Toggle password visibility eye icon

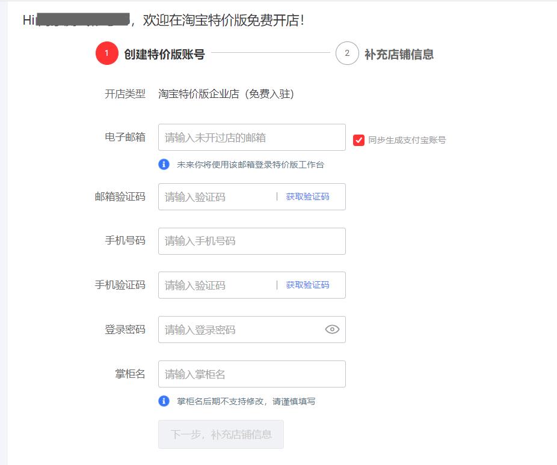[332, 329]
